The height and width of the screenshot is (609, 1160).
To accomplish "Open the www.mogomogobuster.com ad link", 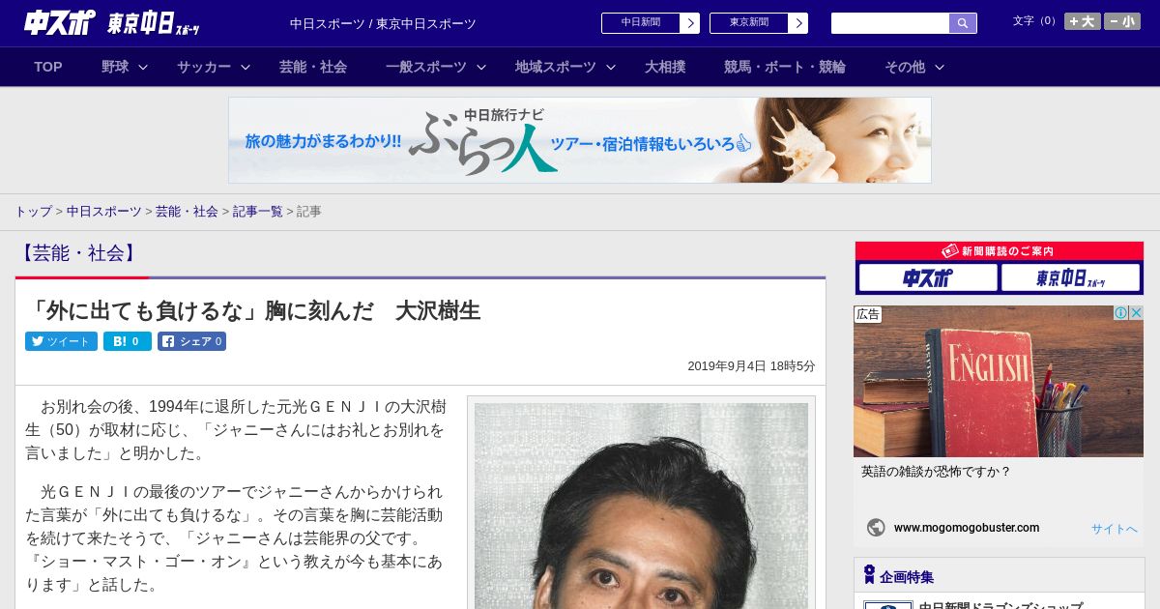I will point(967,528).
